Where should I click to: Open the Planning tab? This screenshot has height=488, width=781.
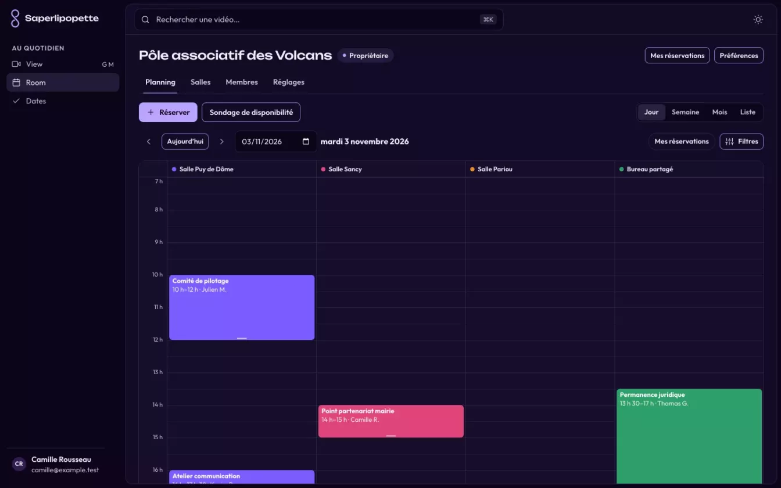point(160,82)
